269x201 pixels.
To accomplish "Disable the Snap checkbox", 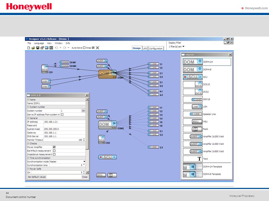I will click(93, 48).
